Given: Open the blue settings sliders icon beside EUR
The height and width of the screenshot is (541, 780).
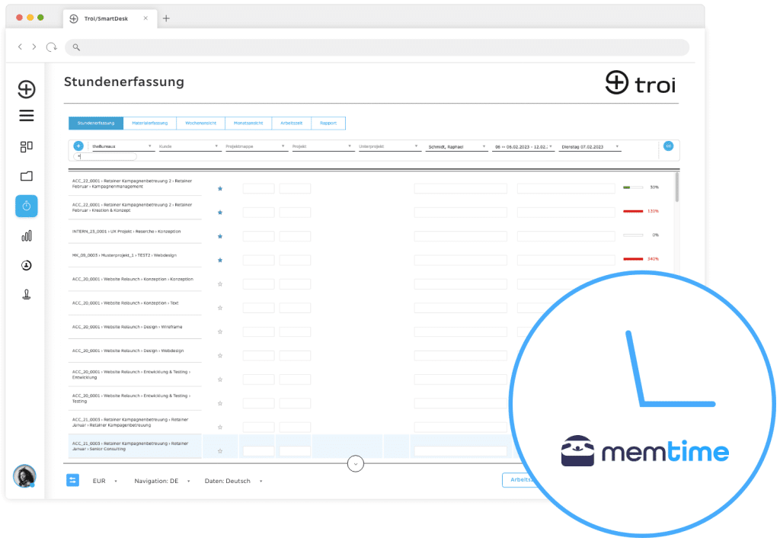Looking at the screenshot, I should point(72,480).
